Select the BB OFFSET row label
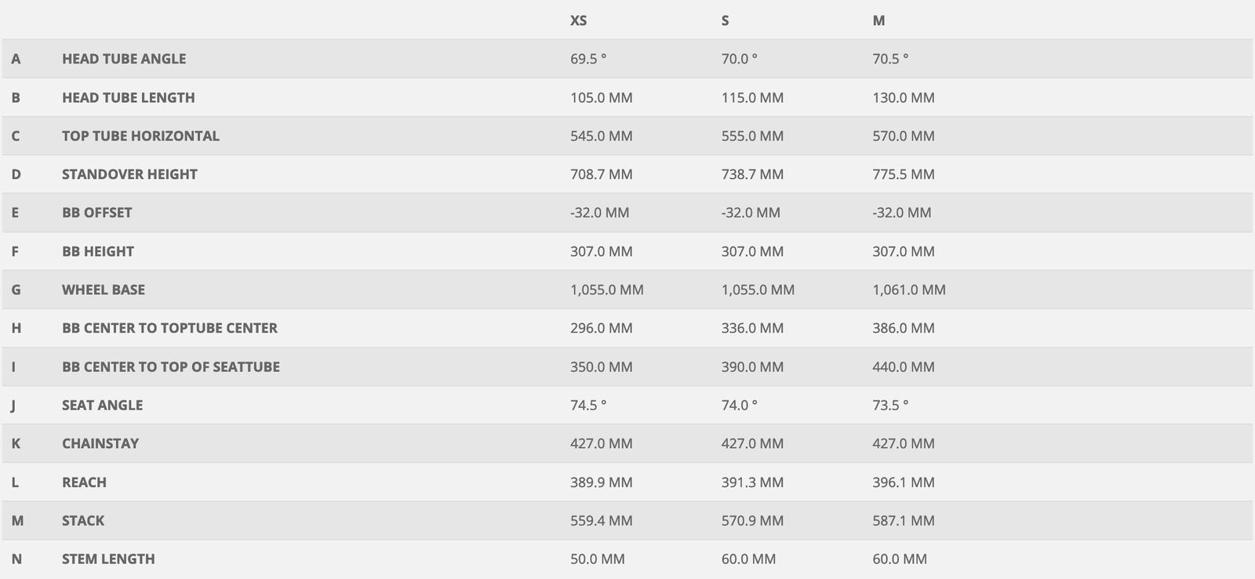Image resolution: width=1255 pixels, height=579 pixels. 97,213
